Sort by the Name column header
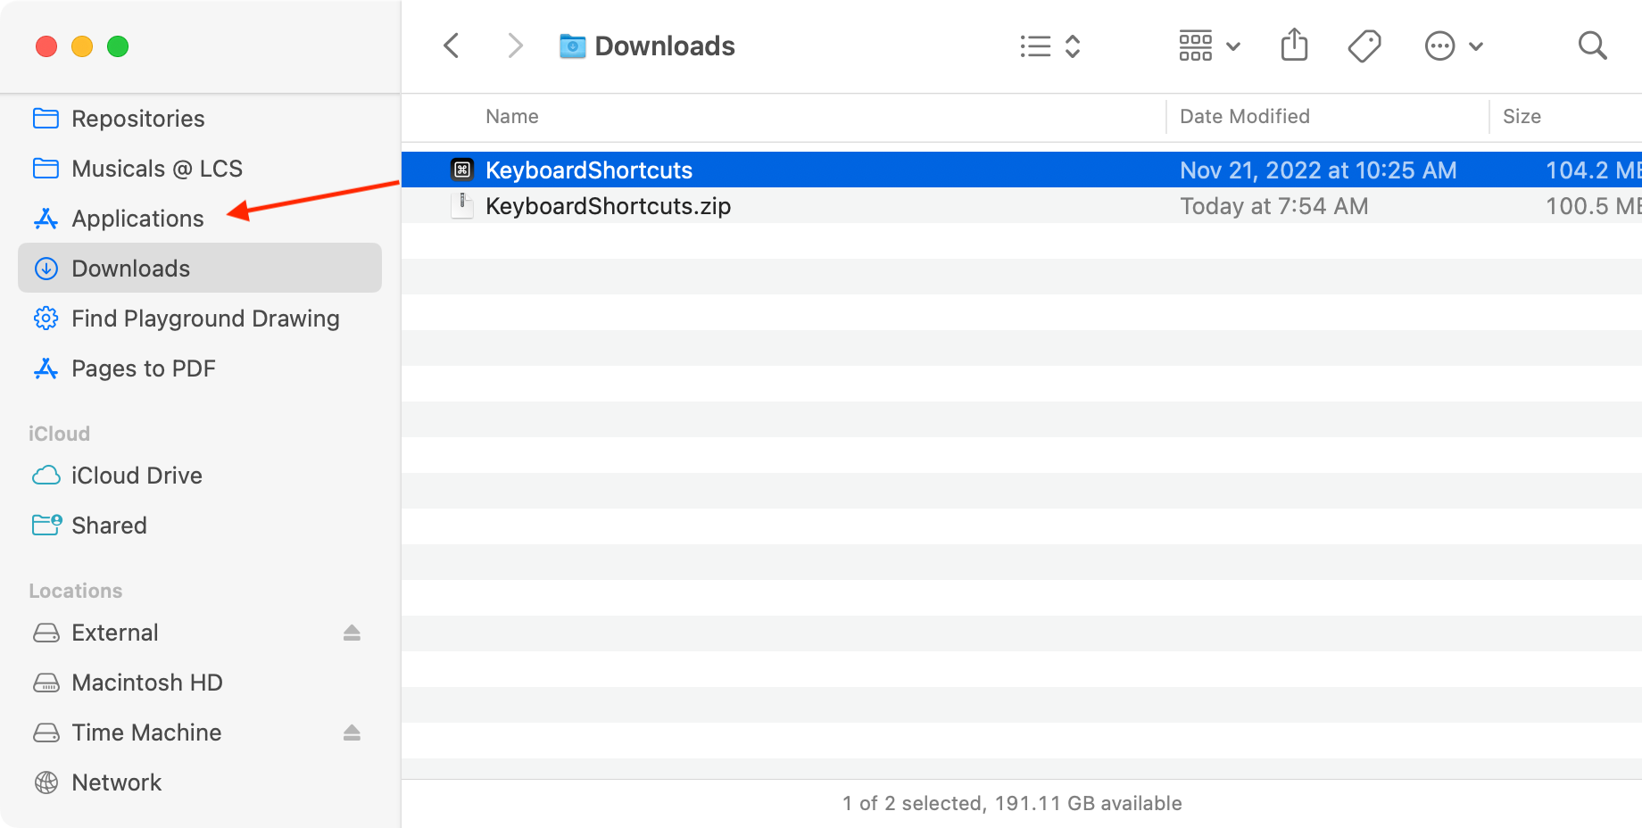Screen dimensions: 1642x828 (512, 117)
